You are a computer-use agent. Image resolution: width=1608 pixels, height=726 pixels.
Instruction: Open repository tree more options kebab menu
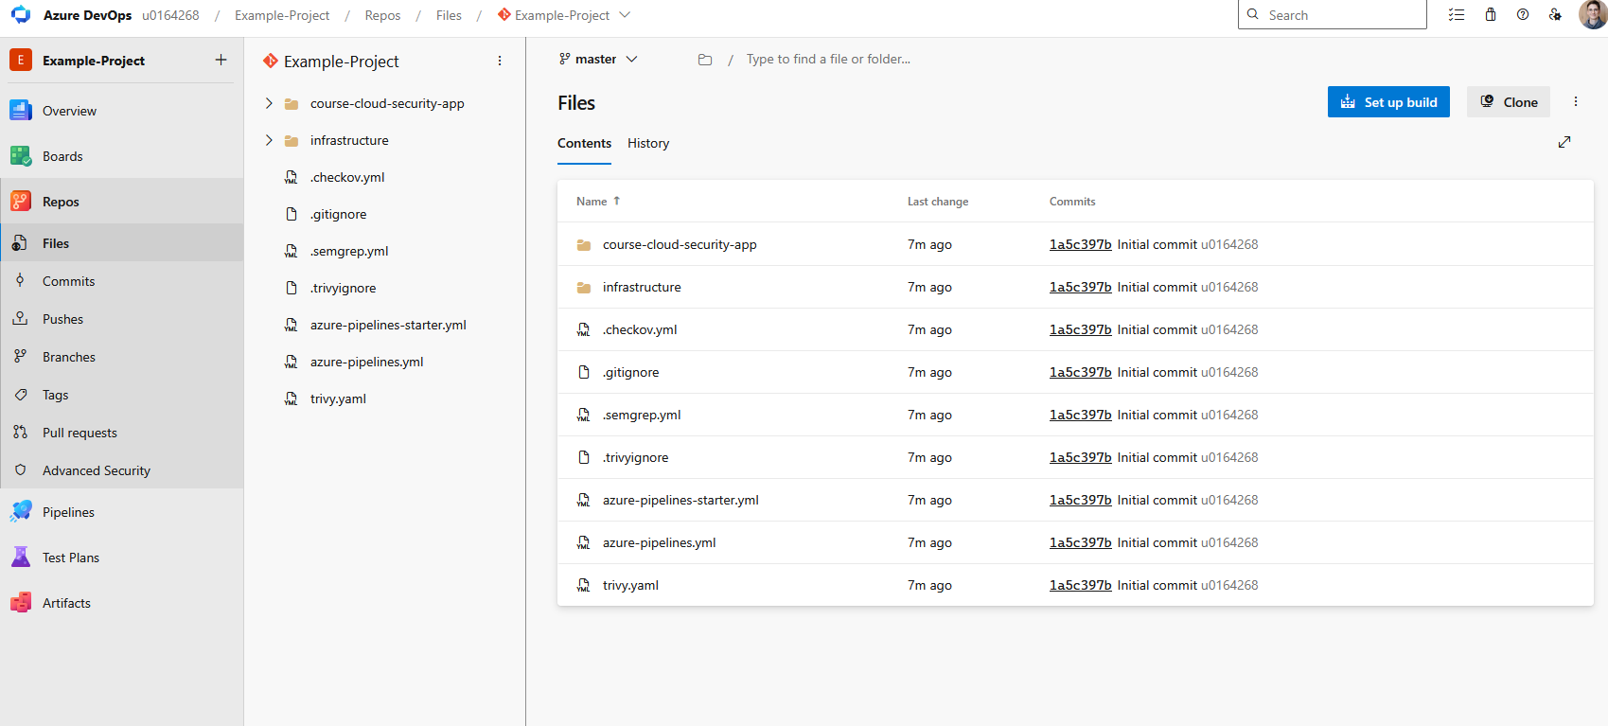(500, 61)
